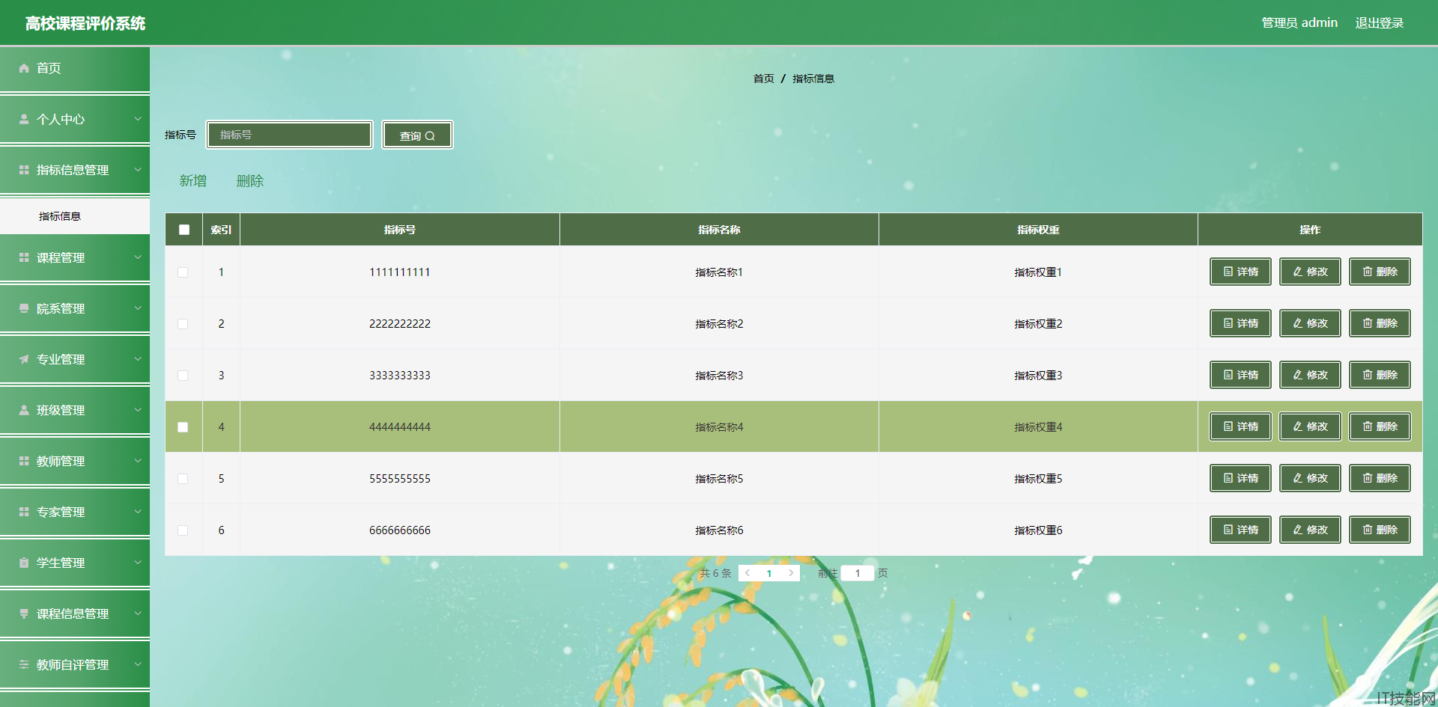Select 课程信息管理 in the sidebar
The height and width of the screenshot is (707, 1438).
tap(75, 613)
